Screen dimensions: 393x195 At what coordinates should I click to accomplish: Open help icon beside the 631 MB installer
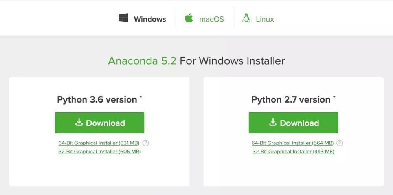point(146,143)
